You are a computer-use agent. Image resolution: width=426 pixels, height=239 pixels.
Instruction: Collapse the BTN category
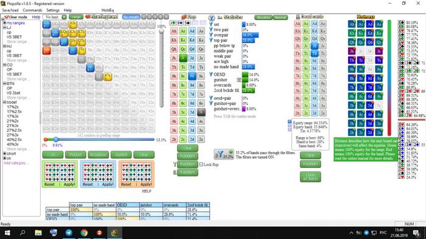point(5,84)
